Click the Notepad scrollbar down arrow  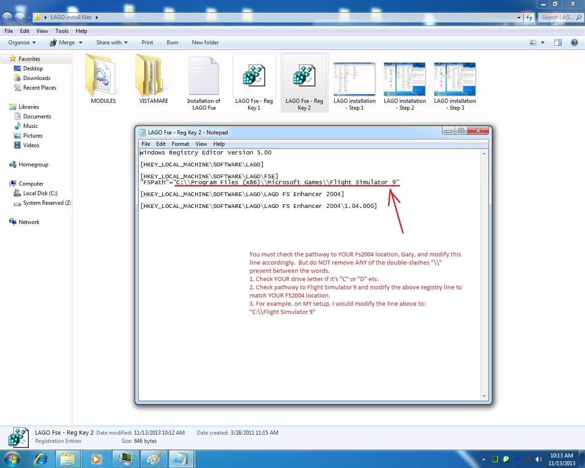(x=484, y=396)
